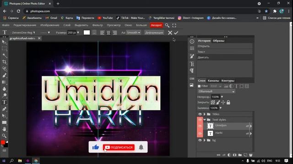Viewport: 293px width, 164px height.
Task: Open the Изображение menu
Action: (50, 25)
